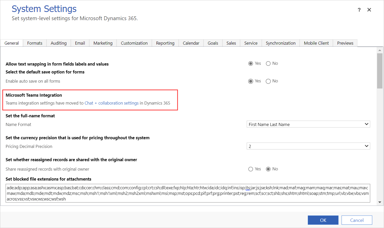Expand the Pricing Decimal Precision dropdown
Screen dimensions: 384x228
click(x=308, y=146)
